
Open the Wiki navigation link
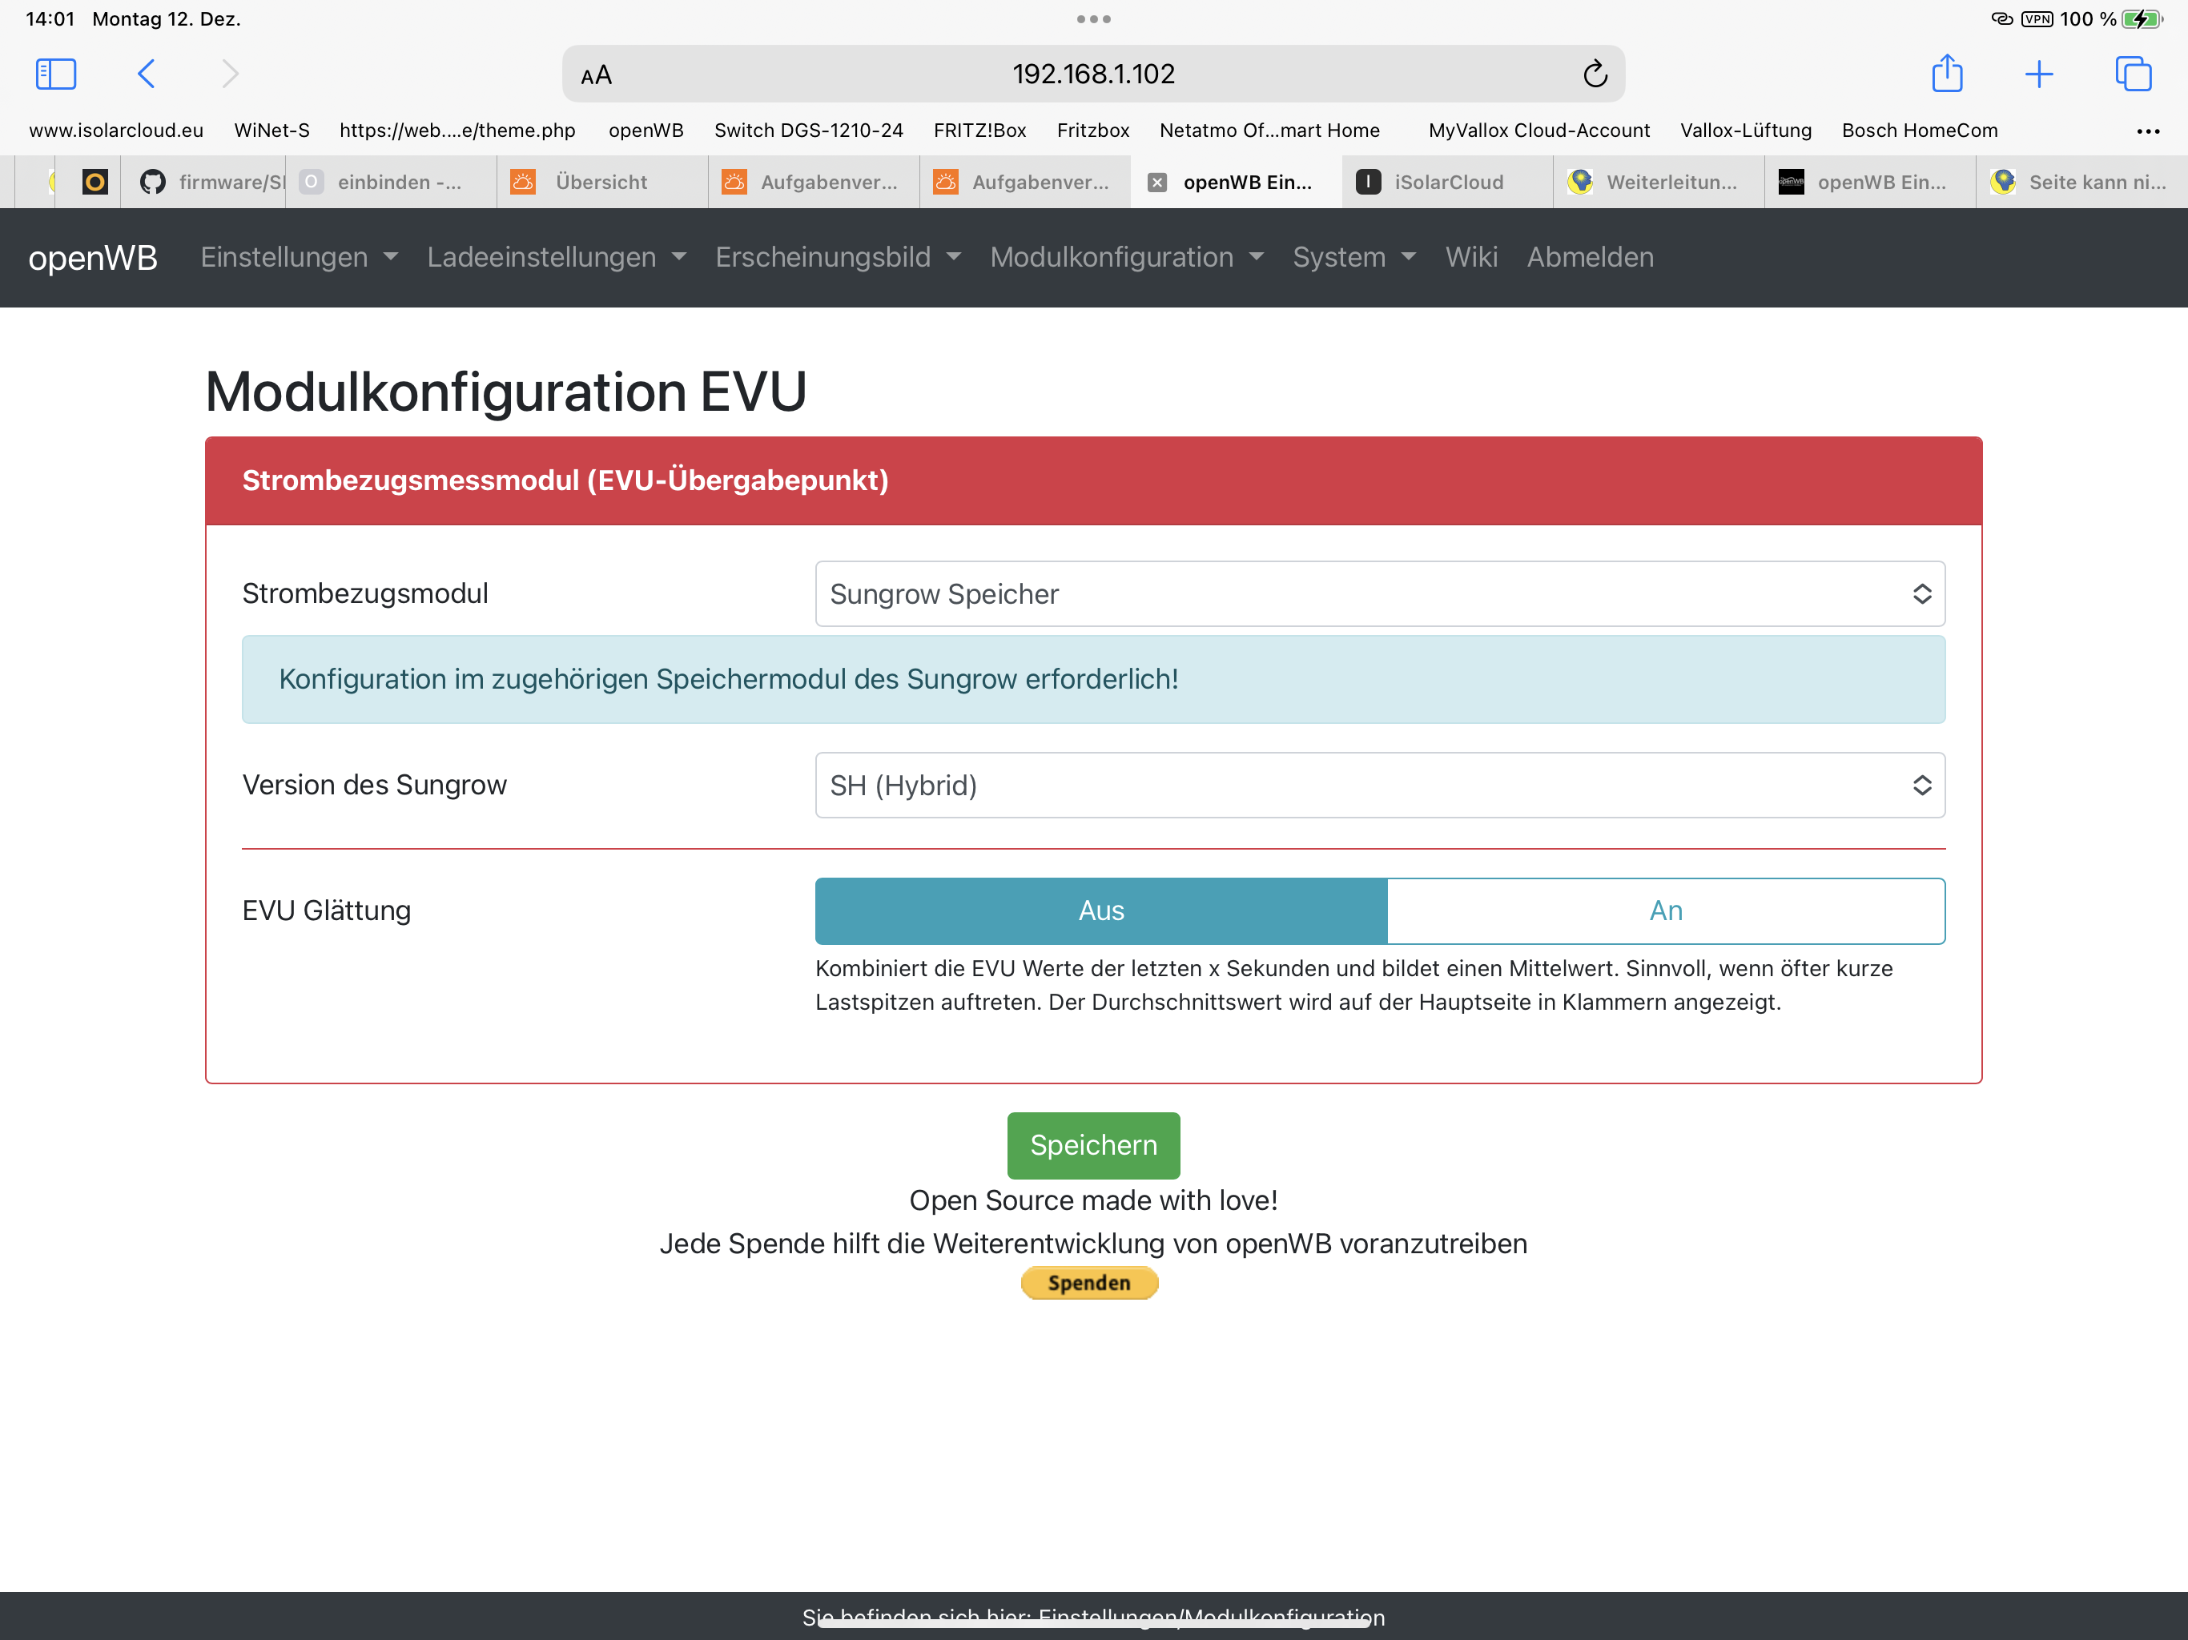click(1470, 257)
